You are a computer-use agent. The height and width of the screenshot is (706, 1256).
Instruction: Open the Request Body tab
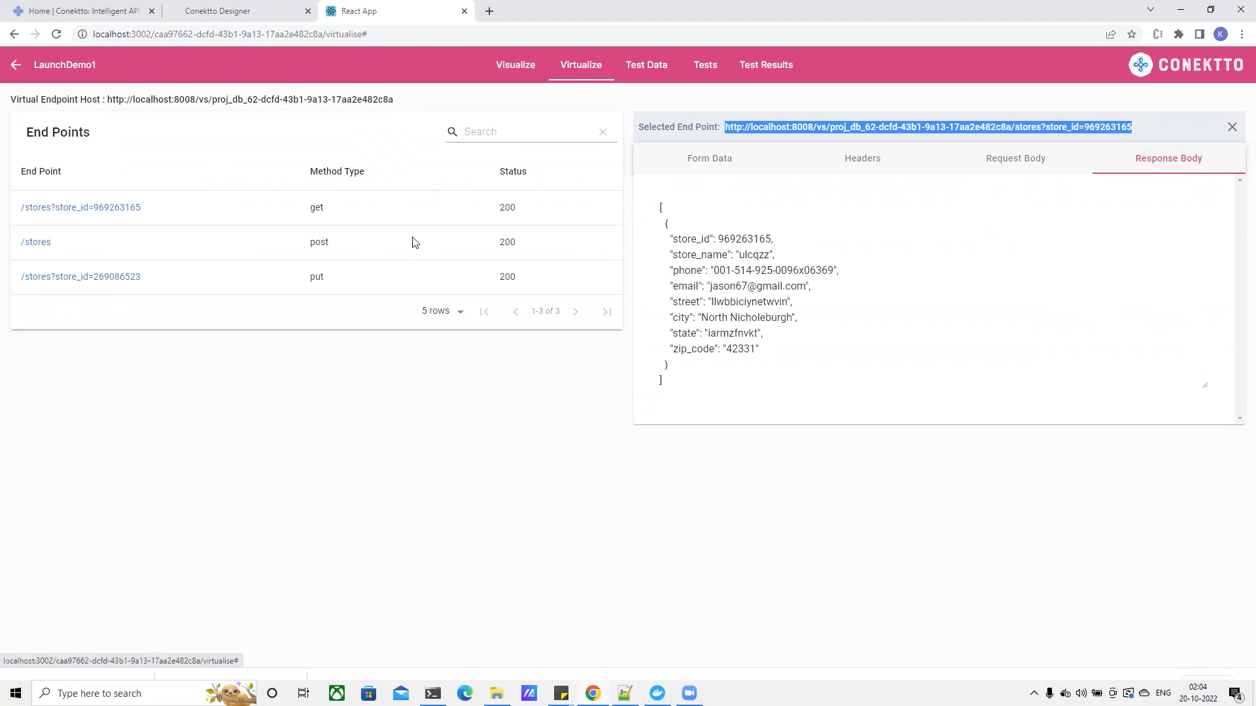tap(1015, 158)
